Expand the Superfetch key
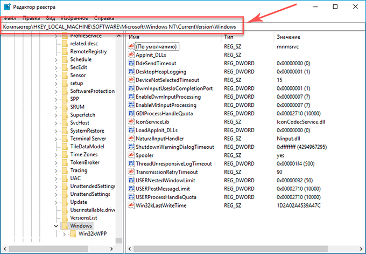 point(56,115)
